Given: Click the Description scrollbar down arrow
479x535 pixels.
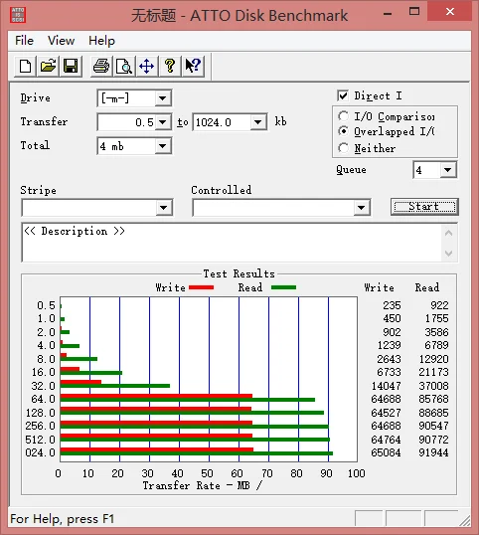Looking at the screenshot, I should tap(448, 254).
